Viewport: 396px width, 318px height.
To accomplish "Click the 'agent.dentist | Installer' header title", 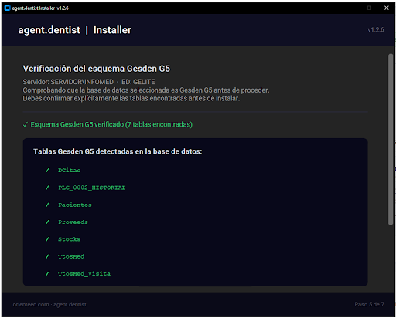I will click(74, 30).
